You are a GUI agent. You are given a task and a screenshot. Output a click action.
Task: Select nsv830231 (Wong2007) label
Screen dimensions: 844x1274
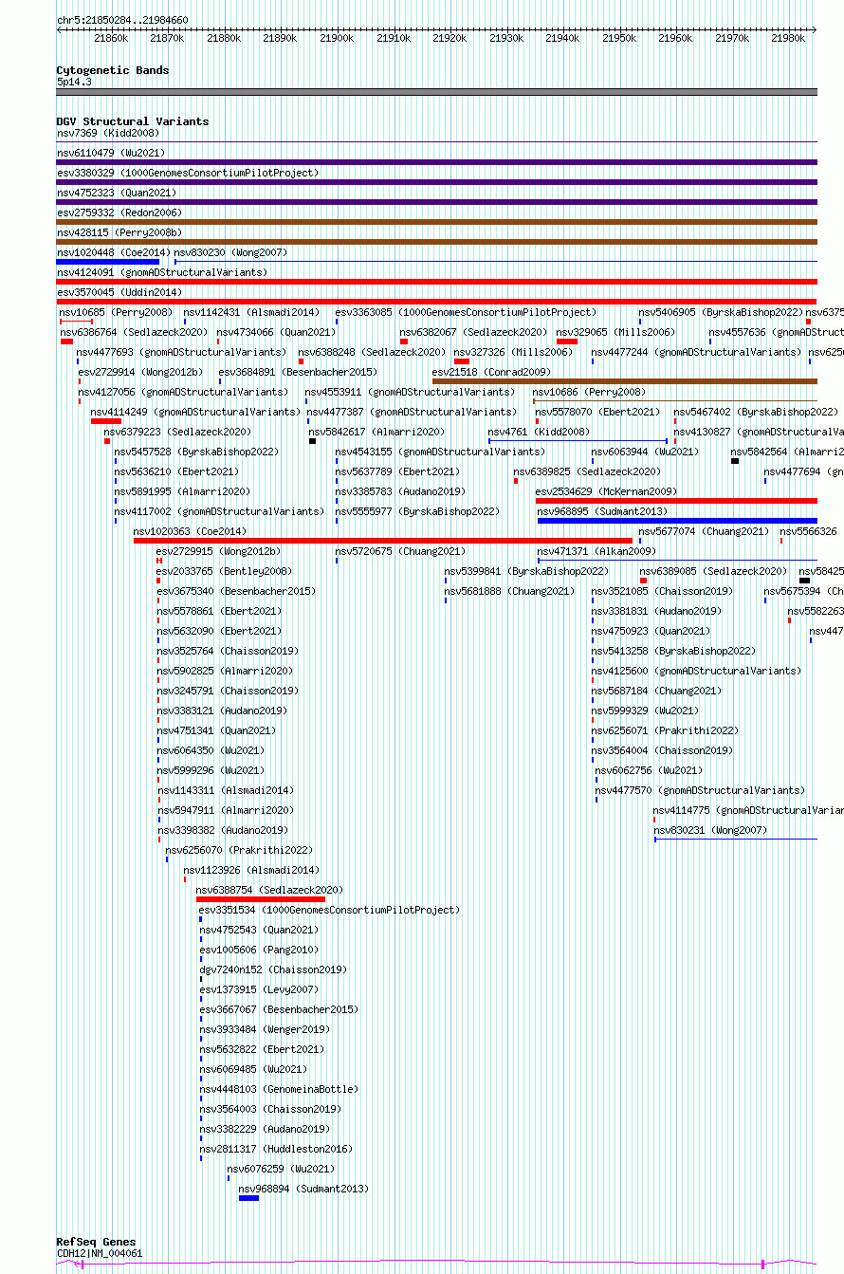(x=710, y=830)
